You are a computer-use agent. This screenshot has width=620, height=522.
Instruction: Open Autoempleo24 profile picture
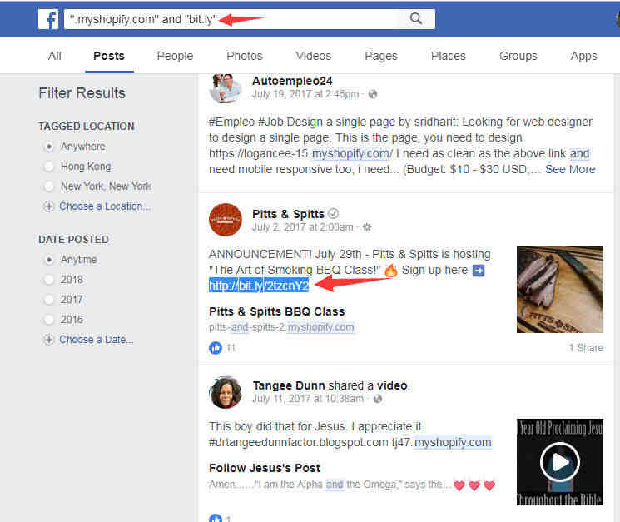tap(225, 88)
